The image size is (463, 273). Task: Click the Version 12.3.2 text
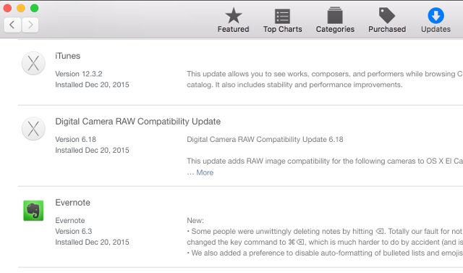[x=79, y=74]
